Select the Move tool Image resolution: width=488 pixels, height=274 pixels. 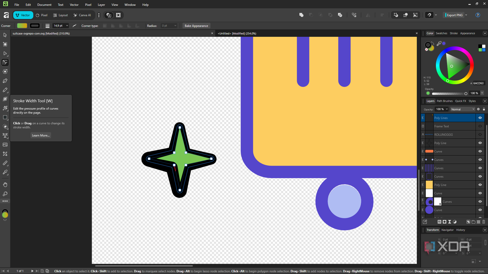(x=5, y=35)
